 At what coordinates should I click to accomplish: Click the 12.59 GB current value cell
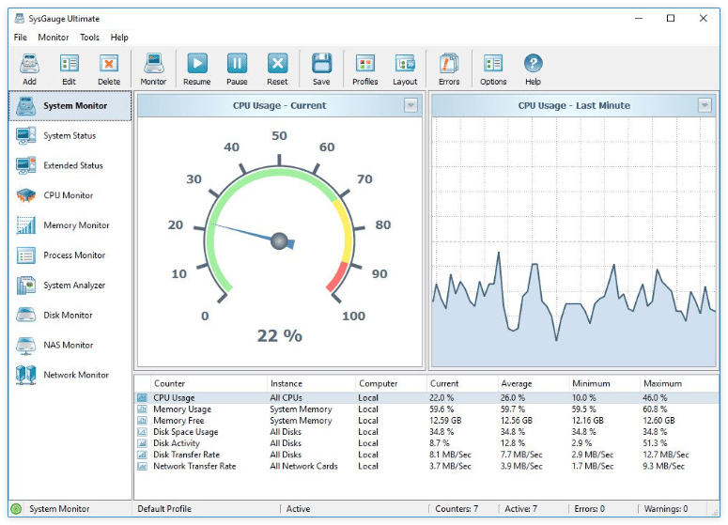pyautogui.click(x=445, y=421)
